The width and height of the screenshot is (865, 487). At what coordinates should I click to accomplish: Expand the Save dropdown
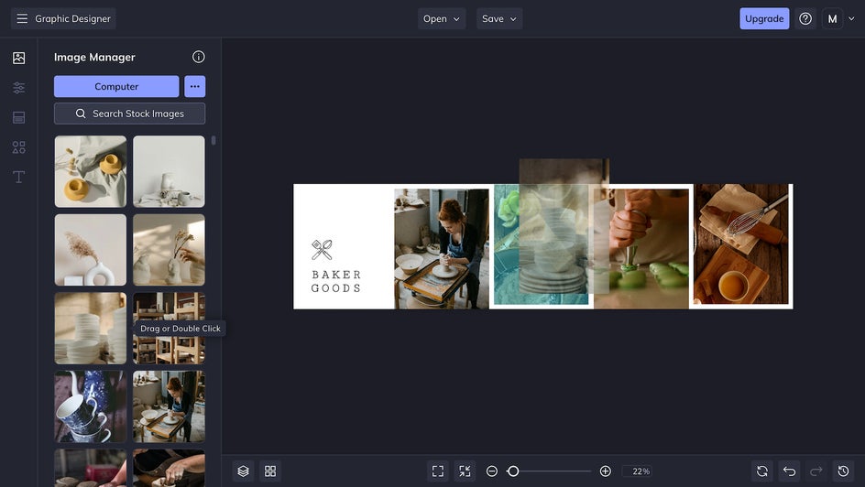[x=499, y=18]
